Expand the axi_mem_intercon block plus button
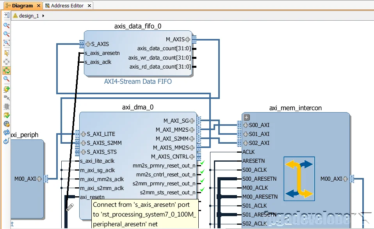 click(247, 117)
